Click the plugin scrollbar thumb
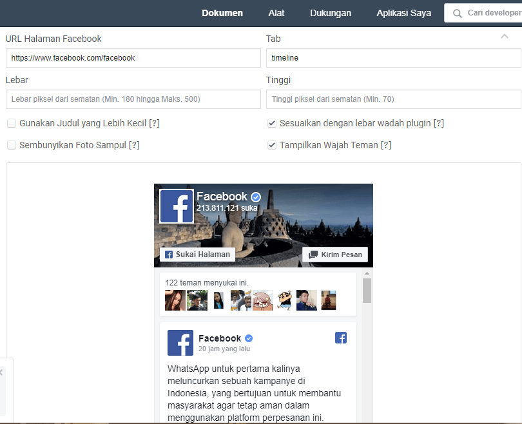The height and width of the screenshot is (424, 522). click(x=367, y=291)
